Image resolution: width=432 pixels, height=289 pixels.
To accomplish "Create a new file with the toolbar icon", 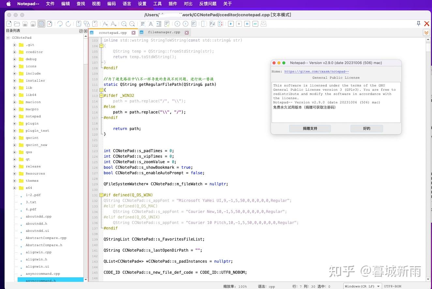I will [9, 24].
